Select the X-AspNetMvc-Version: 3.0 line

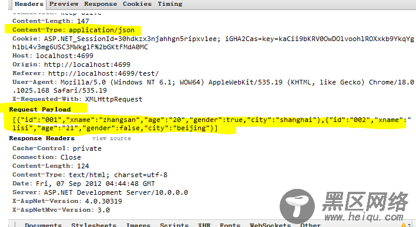[x=61, y=210]
